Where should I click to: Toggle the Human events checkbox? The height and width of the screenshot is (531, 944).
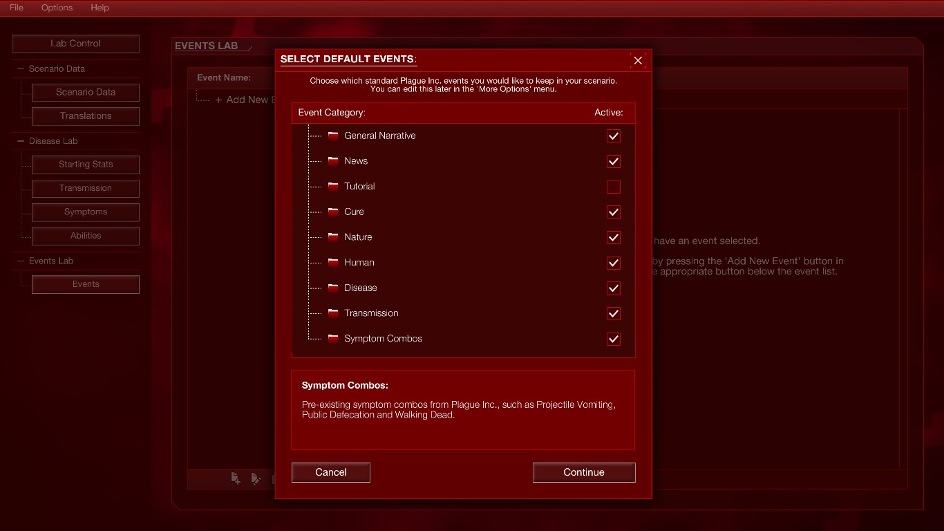[x=614, y=263]
